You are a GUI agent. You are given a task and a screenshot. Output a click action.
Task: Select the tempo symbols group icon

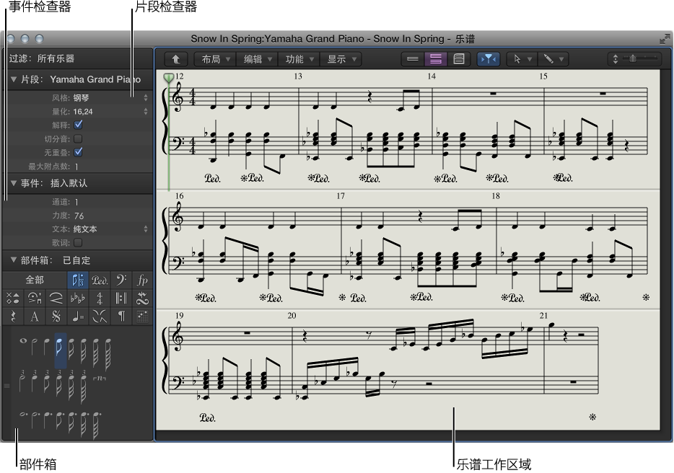(x=78, y=317)
